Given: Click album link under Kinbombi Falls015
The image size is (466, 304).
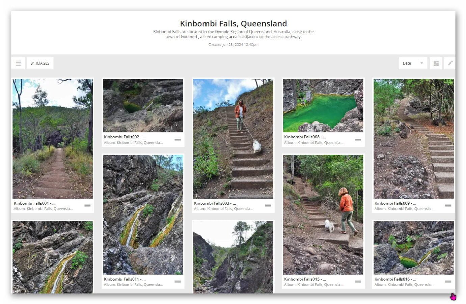Looking at the screenshot, I should [313, 285].
